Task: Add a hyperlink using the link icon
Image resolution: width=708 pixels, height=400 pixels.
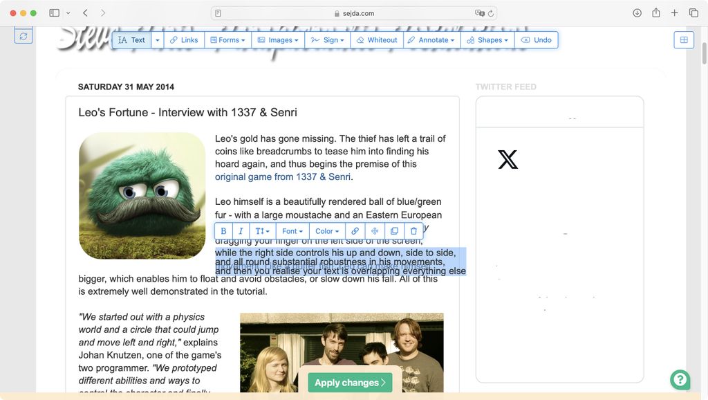Action: [x=355, y=230]
